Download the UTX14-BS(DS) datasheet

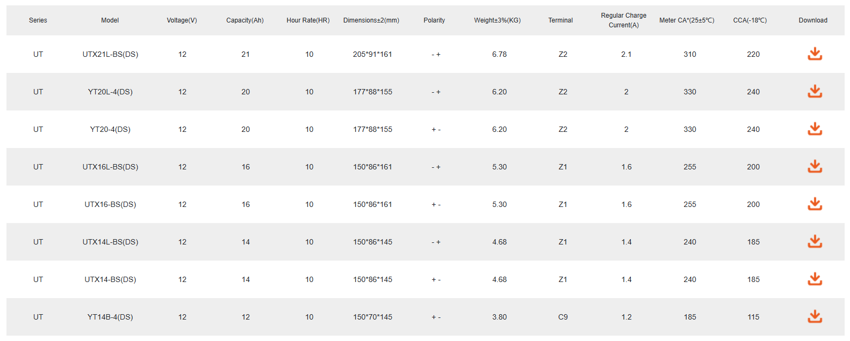coord(815,279)
